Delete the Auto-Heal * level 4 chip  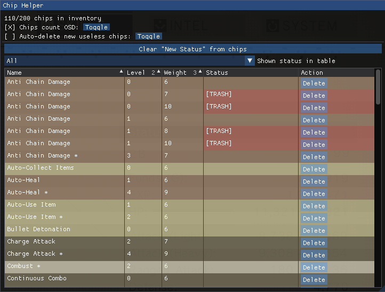pyautogui.click(x=314, y=194)
